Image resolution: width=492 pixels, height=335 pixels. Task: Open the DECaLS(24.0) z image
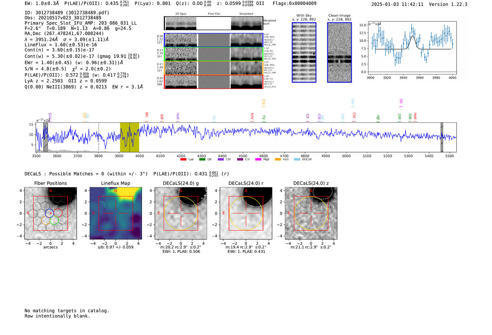(311, 213)
